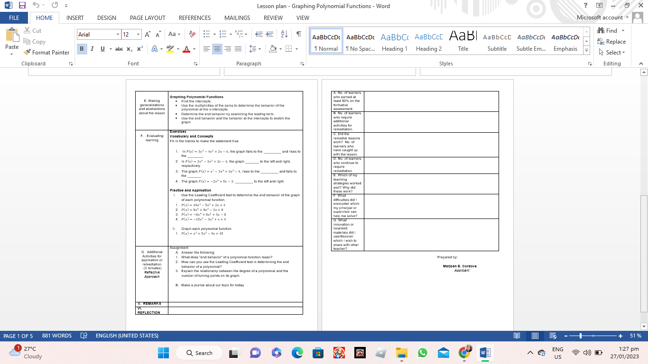
Task: Open the PAGE LAYOUT tab
Action: pos(148,18)
